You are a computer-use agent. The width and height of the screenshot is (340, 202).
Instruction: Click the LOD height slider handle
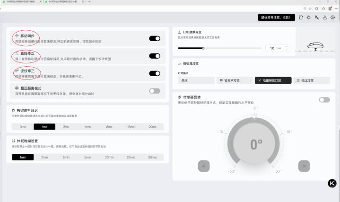pos(203,48)
